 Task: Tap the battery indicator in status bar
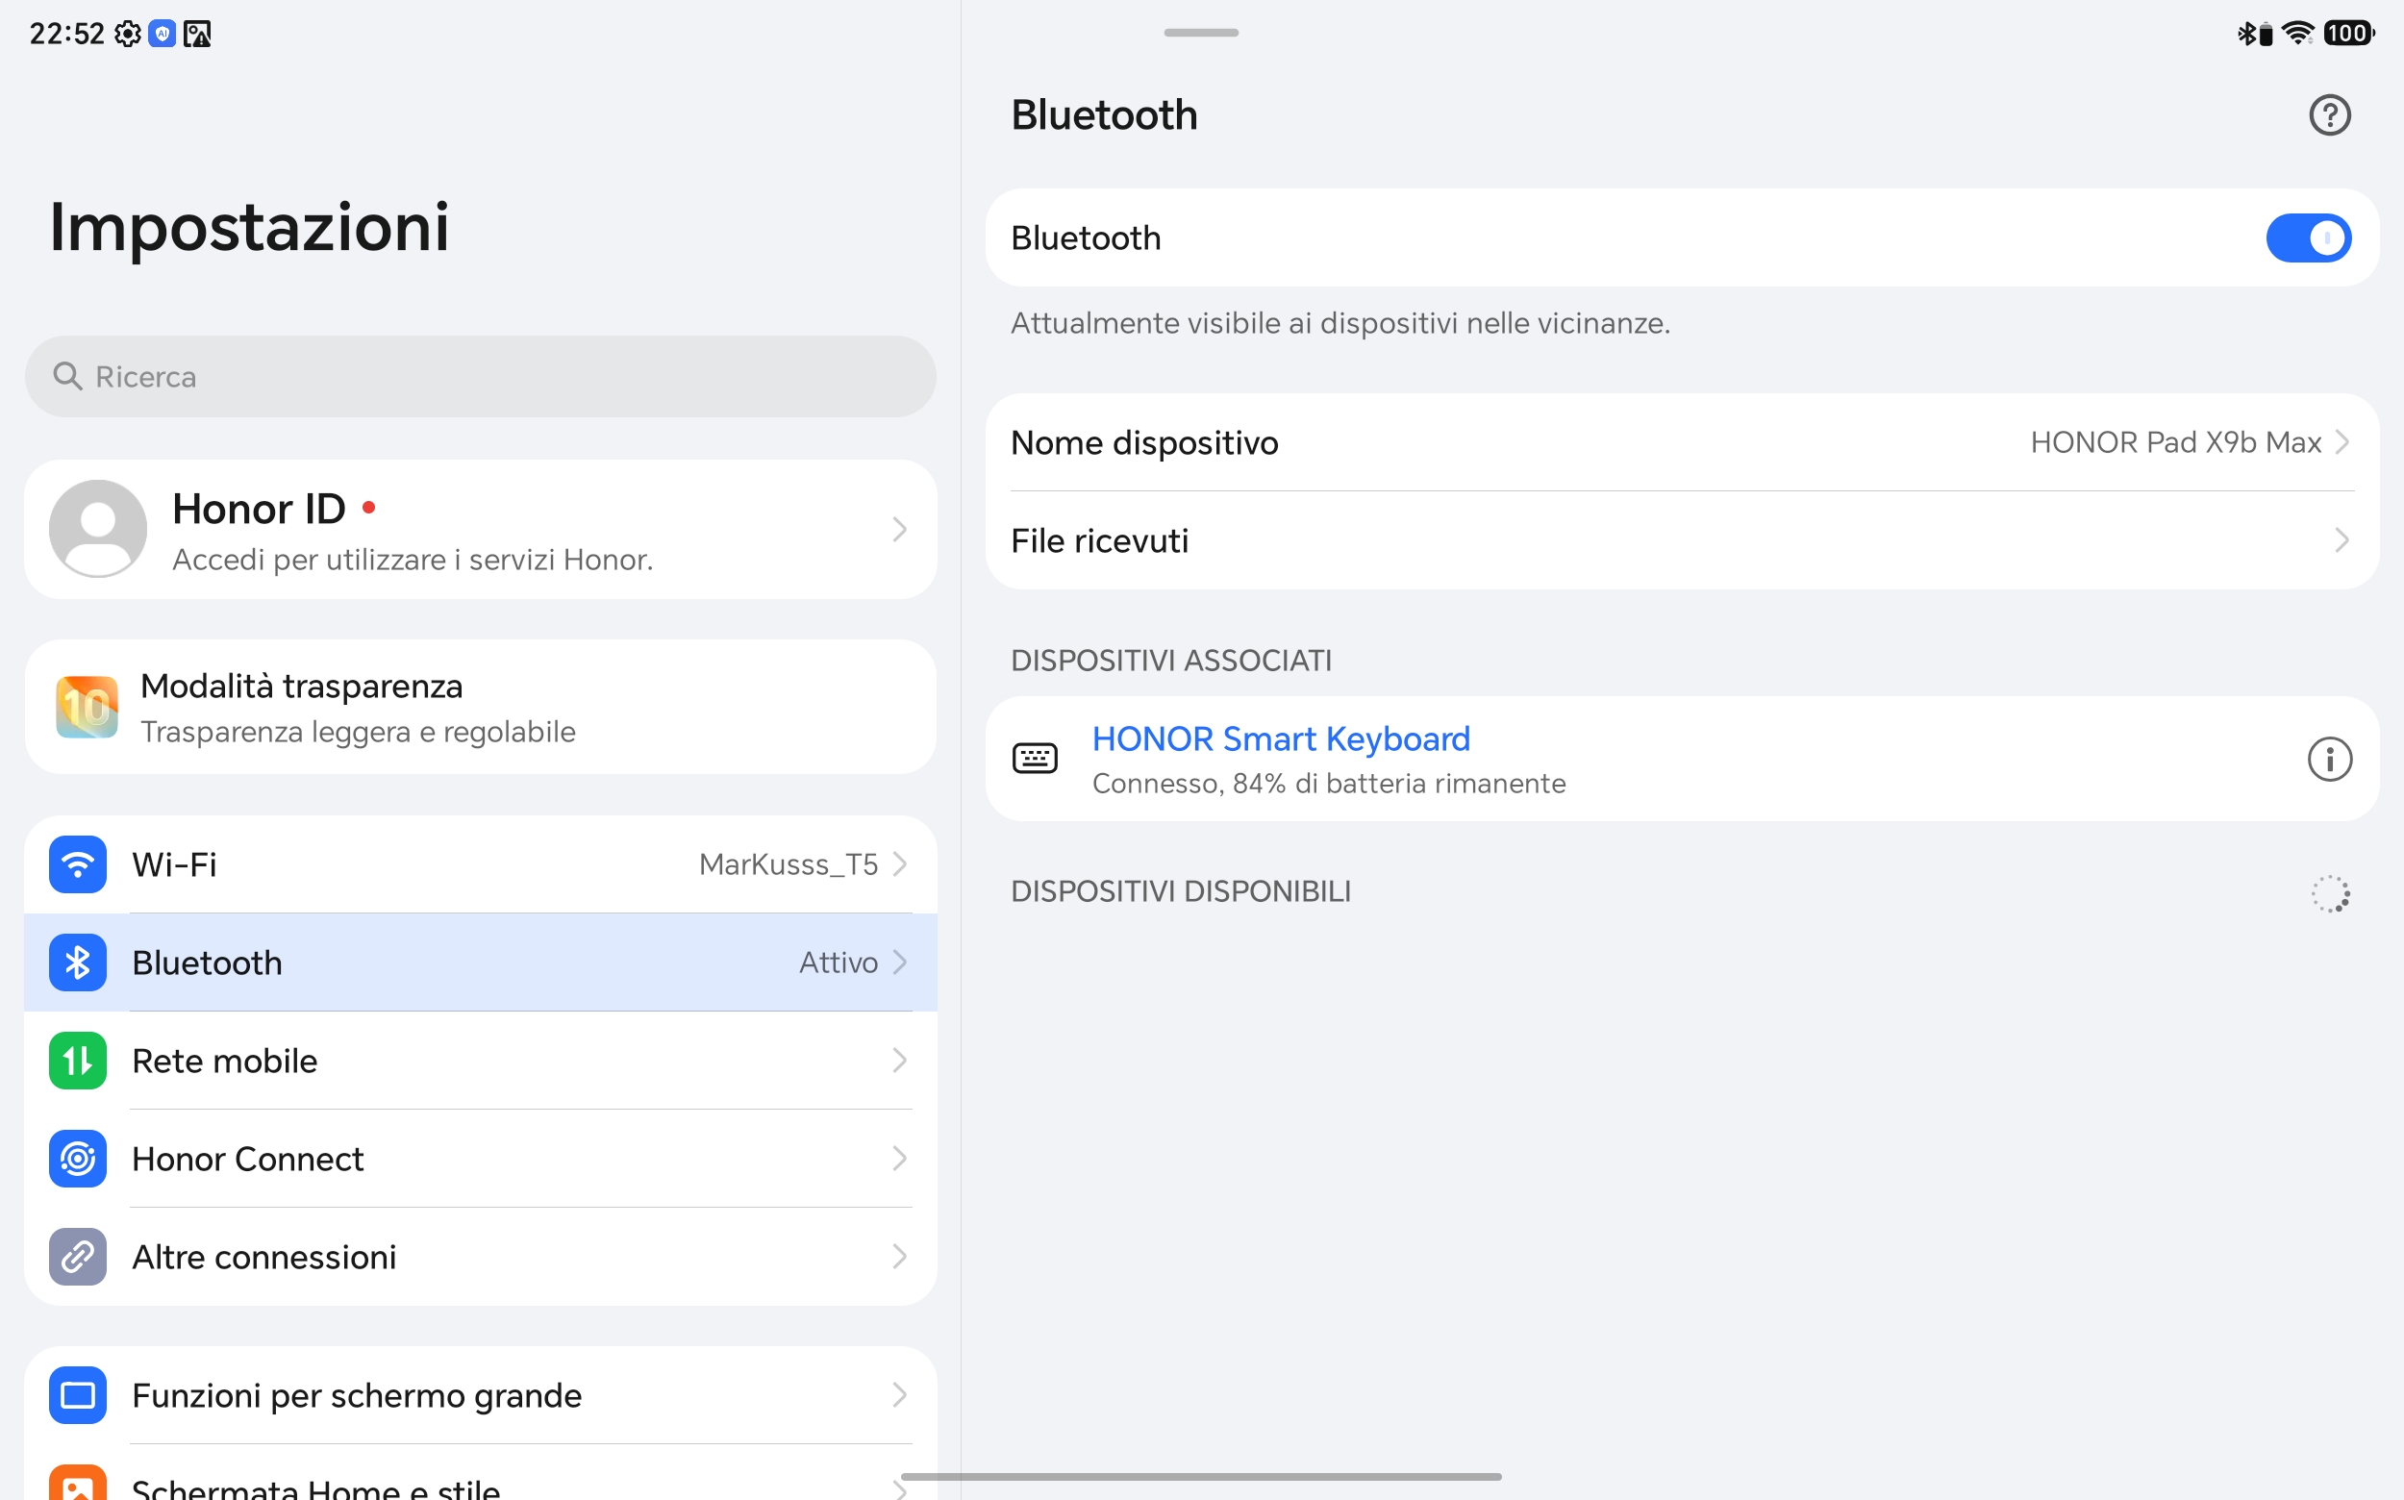tap(2348, 34)
